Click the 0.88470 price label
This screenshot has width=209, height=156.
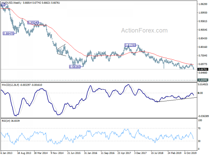(x=8, y=34)
